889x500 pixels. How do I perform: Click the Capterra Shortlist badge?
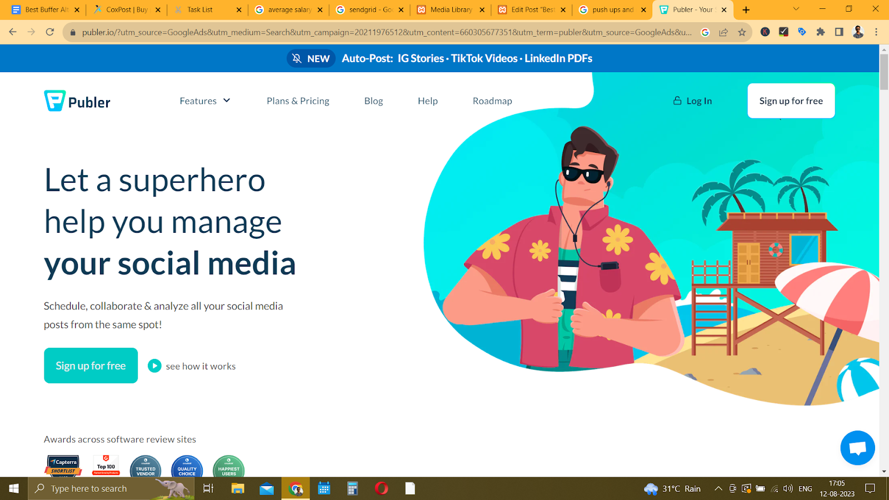point(63,466)
